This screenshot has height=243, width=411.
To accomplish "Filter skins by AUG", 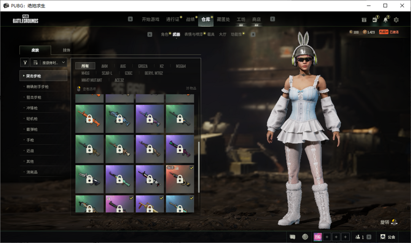I will 123,66.
